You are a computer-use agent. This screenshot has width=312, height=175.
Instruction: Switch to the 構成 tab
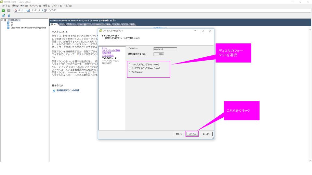109,24
